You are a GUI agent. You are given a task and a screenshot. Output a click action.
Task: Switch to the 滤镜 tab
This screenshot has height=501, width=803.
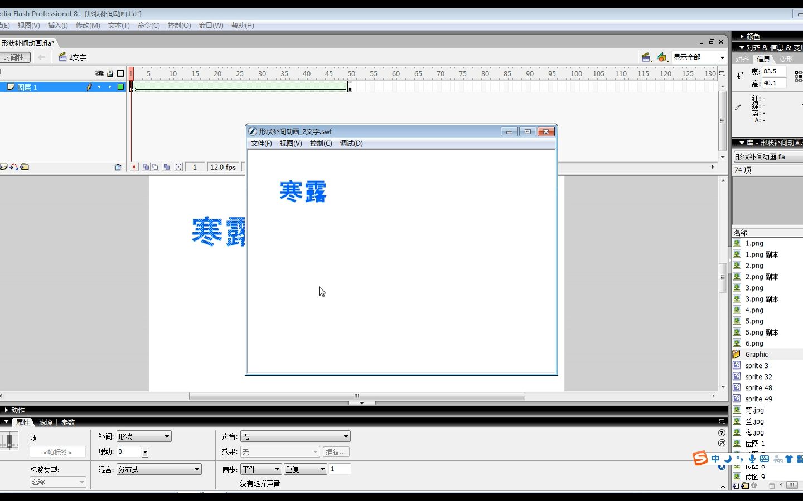point(46,423)
